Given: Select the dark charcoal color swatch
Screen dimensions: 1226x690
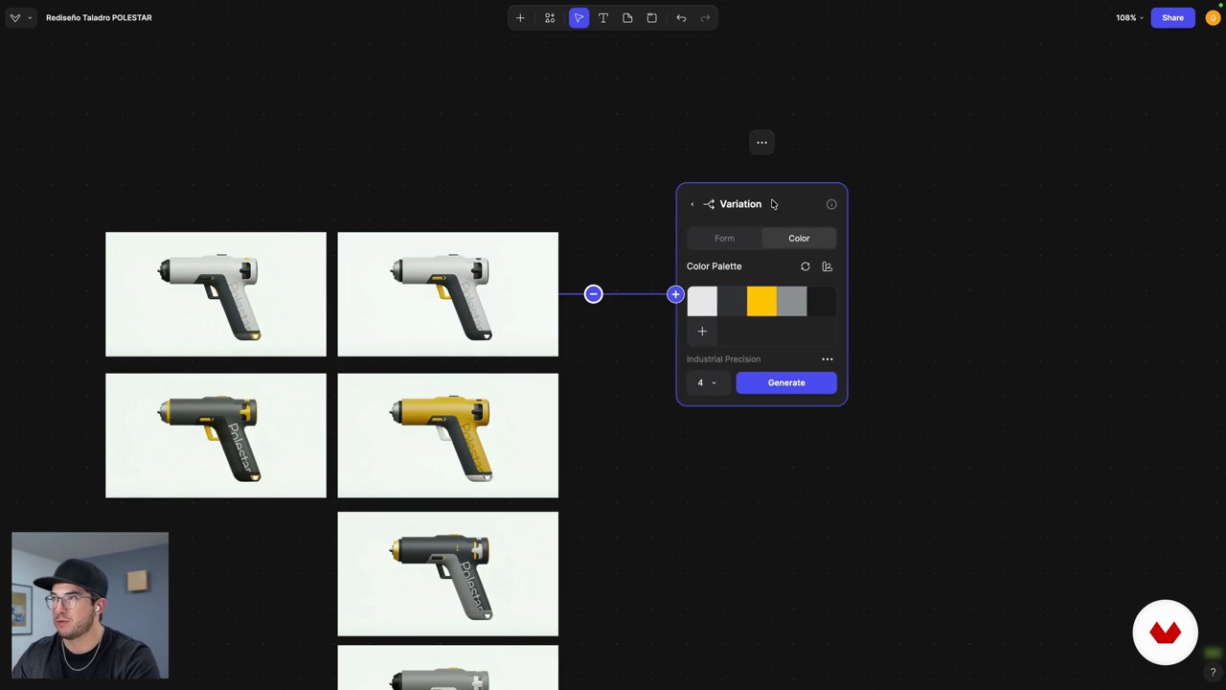Looking at the screenshot, I should [x=732, y=301].
